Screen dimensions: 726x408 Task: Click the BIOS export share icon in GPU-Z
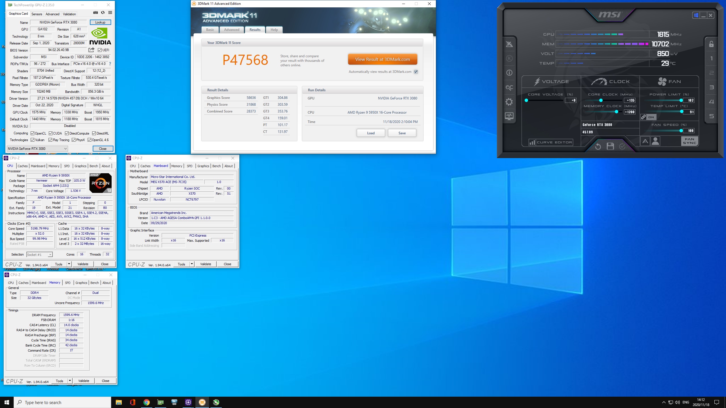click(x=91, y=50)
